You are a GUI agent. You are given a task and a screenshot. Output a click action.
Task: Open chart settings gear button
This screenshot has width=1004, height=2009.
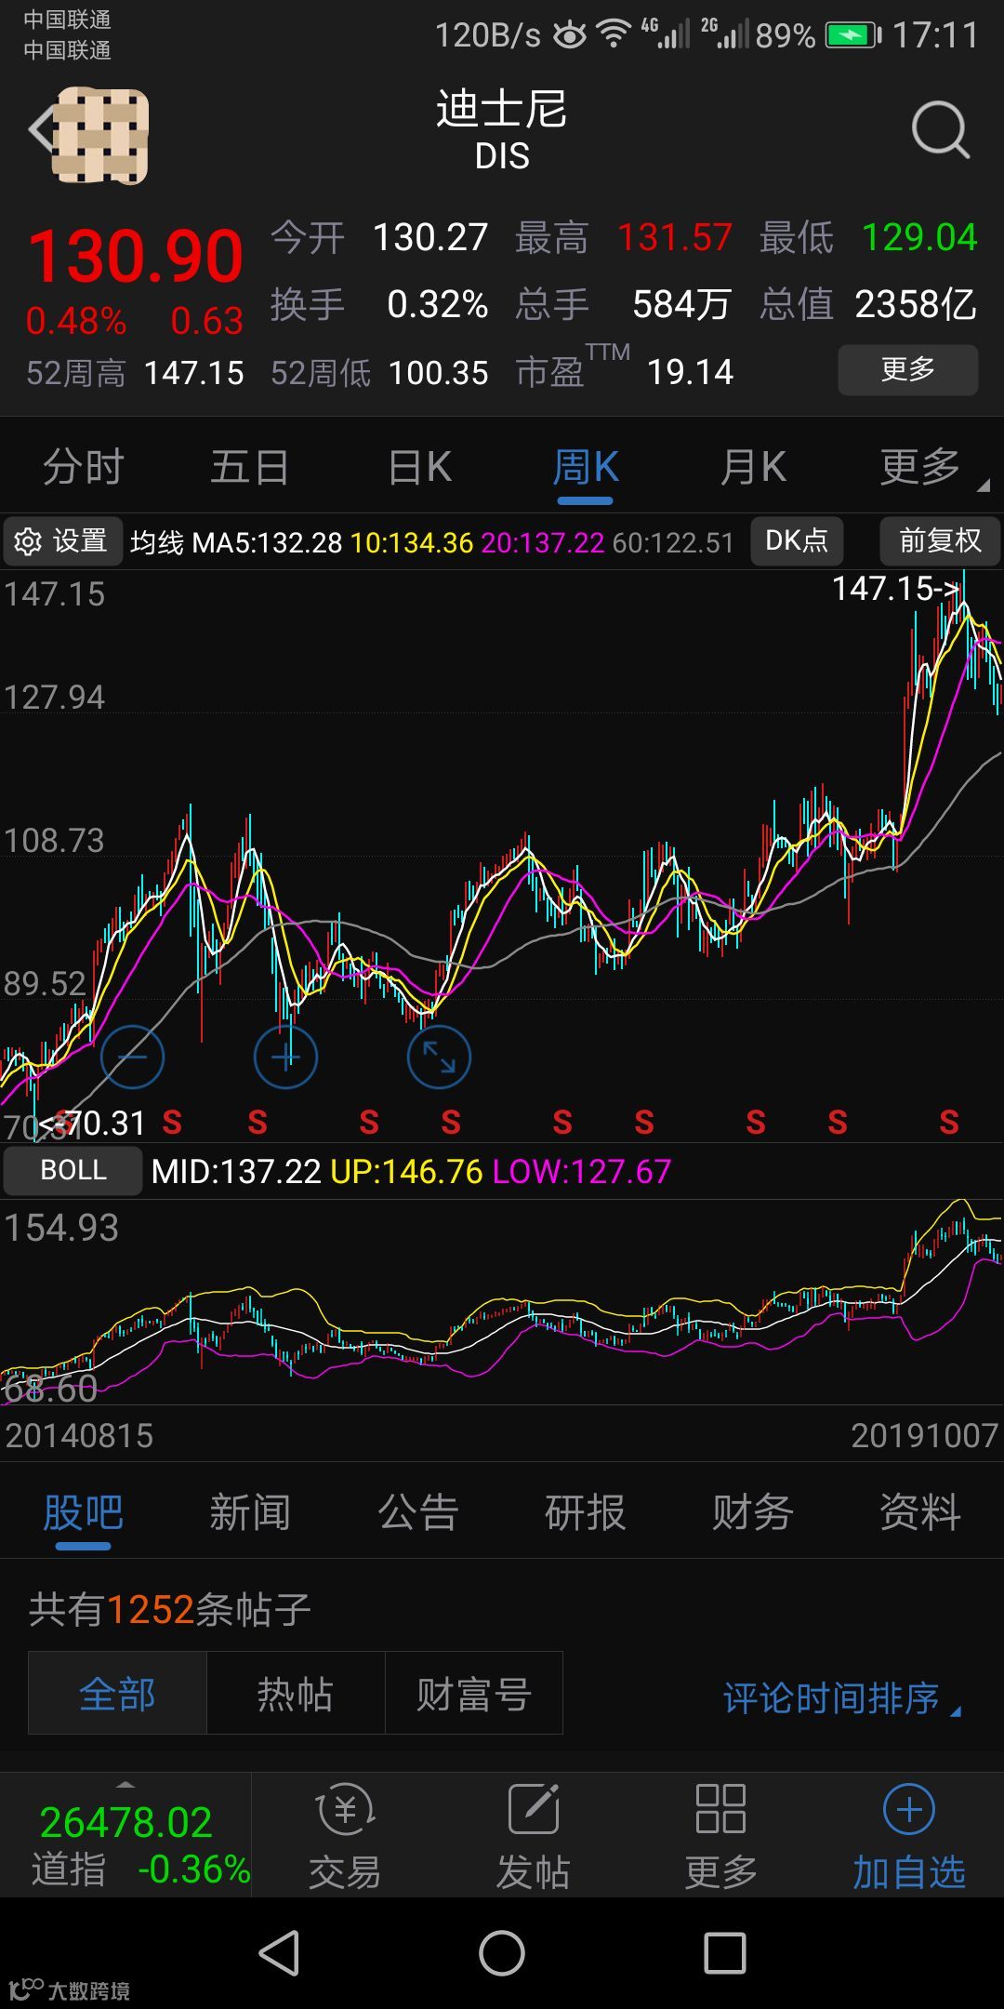click(x=62, y=541)
